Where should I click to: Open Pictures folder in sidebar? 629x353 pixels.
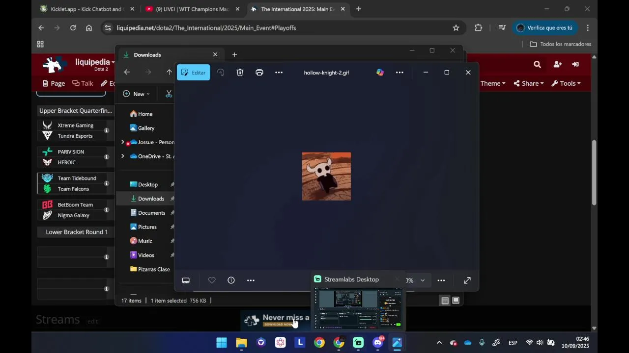click(x=143, y=227)
